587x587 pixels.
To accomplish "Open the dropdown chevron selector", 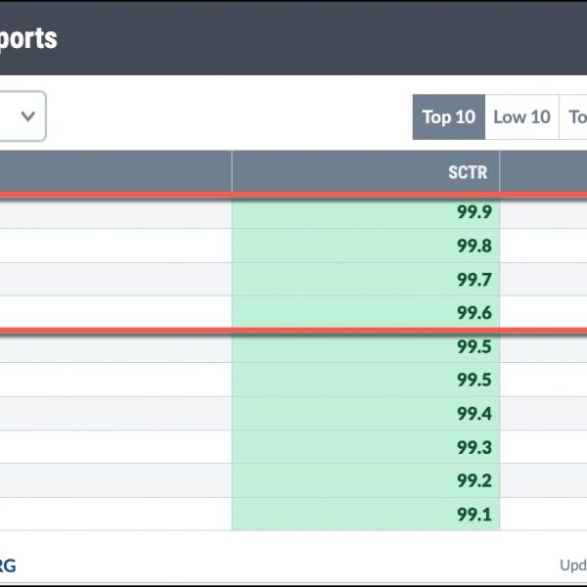I will tap(23, 116).
